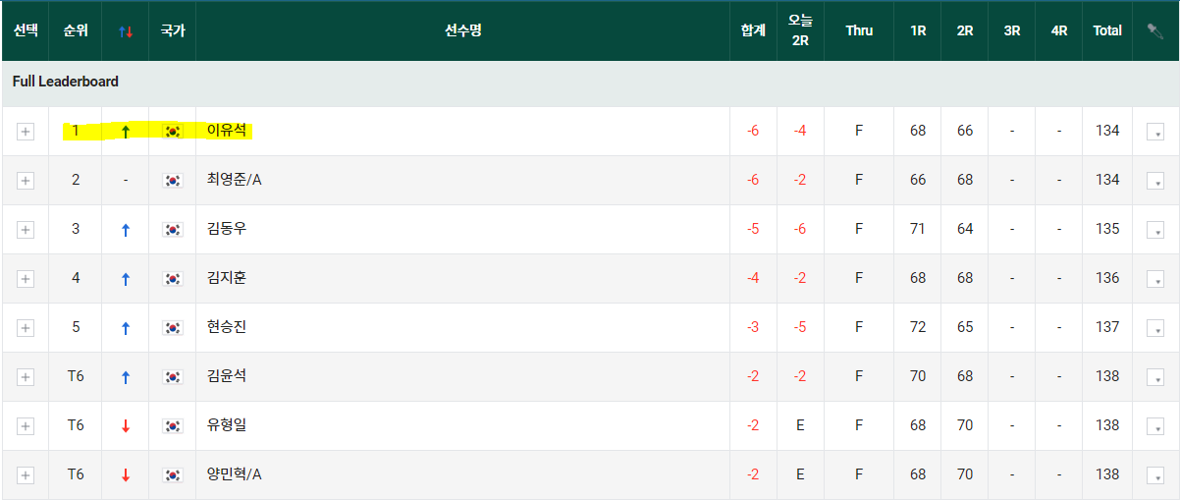Click the rank change arrows column header
Viewport: 1180px width, 500px height.
click(125, 31)
